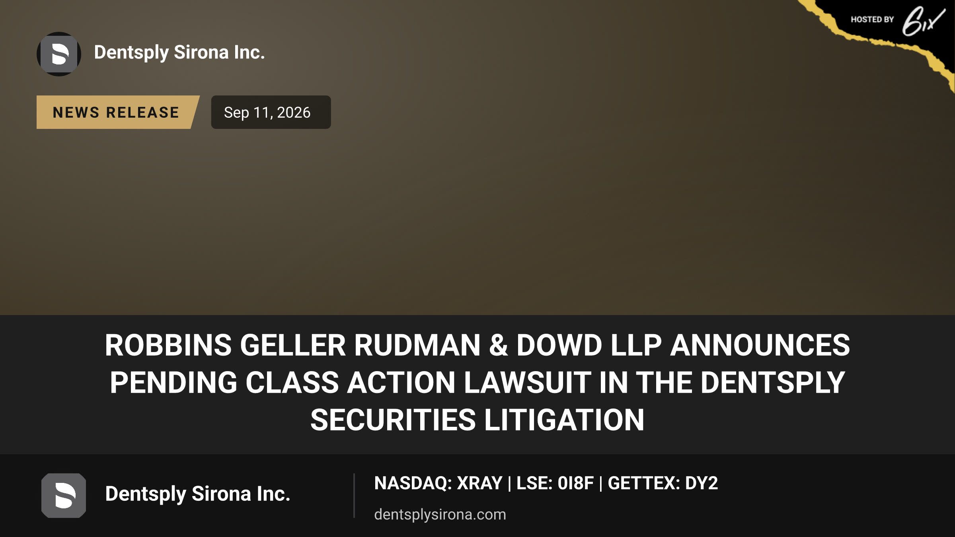The width and height of the screenshot is (955, 537).
Task: Click the PENDING CLASS ACTION LAWSUIT headline line
Action: coord(477,383)
